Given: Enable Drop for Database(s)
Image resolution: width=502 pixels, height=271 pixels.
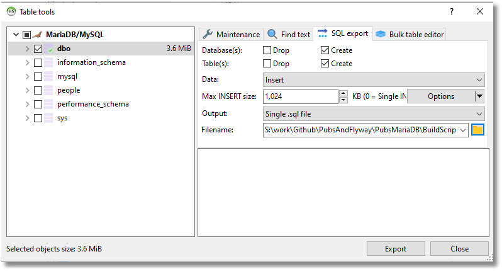Looking at the screenshot, I should pyautogui.click(x=267, y=50).
